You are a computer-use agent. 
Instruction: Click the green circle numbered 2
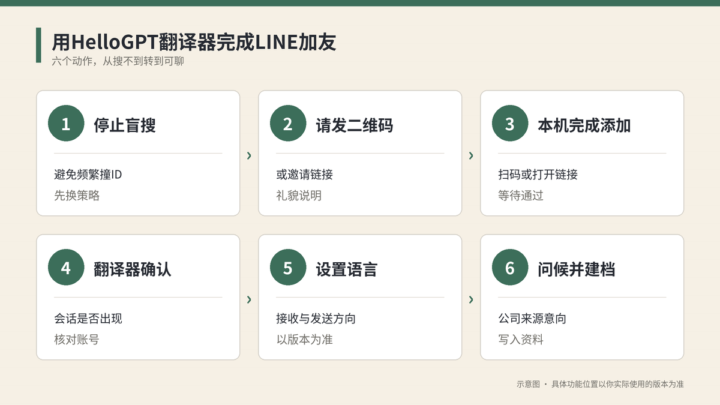288,124
